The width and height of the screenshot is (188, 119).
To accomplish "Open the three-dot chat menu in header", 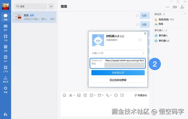I will (168, 7).
